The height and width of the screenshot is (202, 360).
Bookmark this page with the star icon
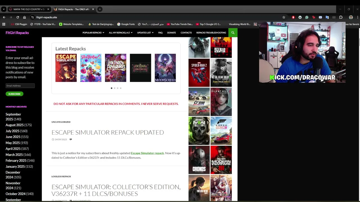click(x=284, y=17)
